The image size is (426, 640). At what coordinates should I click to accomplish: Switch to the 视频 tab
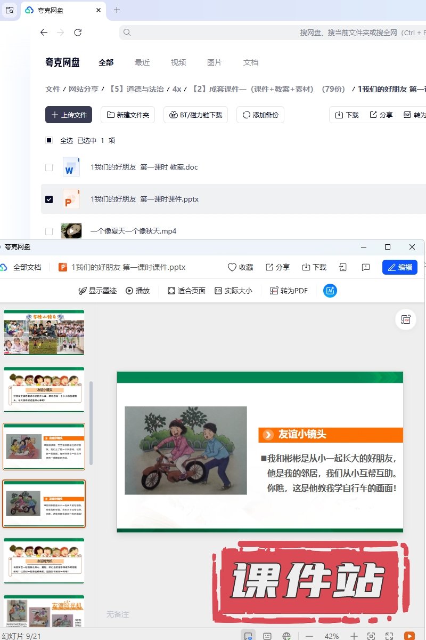(x=178, y=62)
